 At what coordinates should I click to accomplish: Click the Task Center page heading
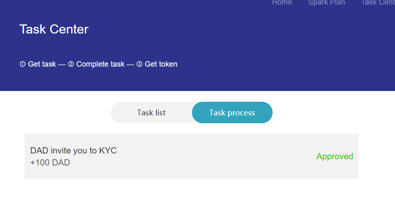click(54, 29)
